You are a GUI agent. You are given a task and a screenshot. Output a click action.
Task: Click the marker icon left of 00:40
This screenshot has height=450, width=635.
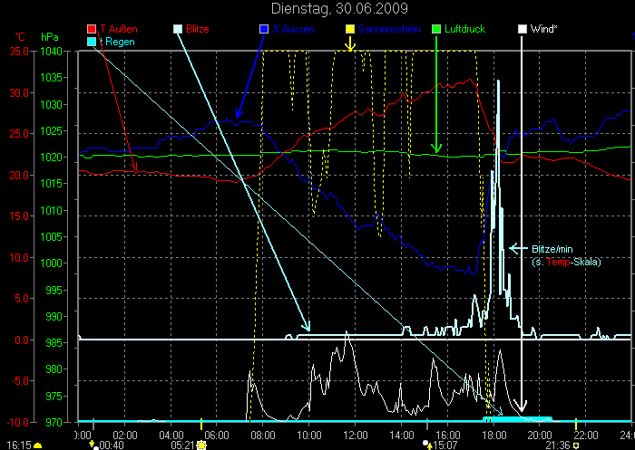[93, 445]
